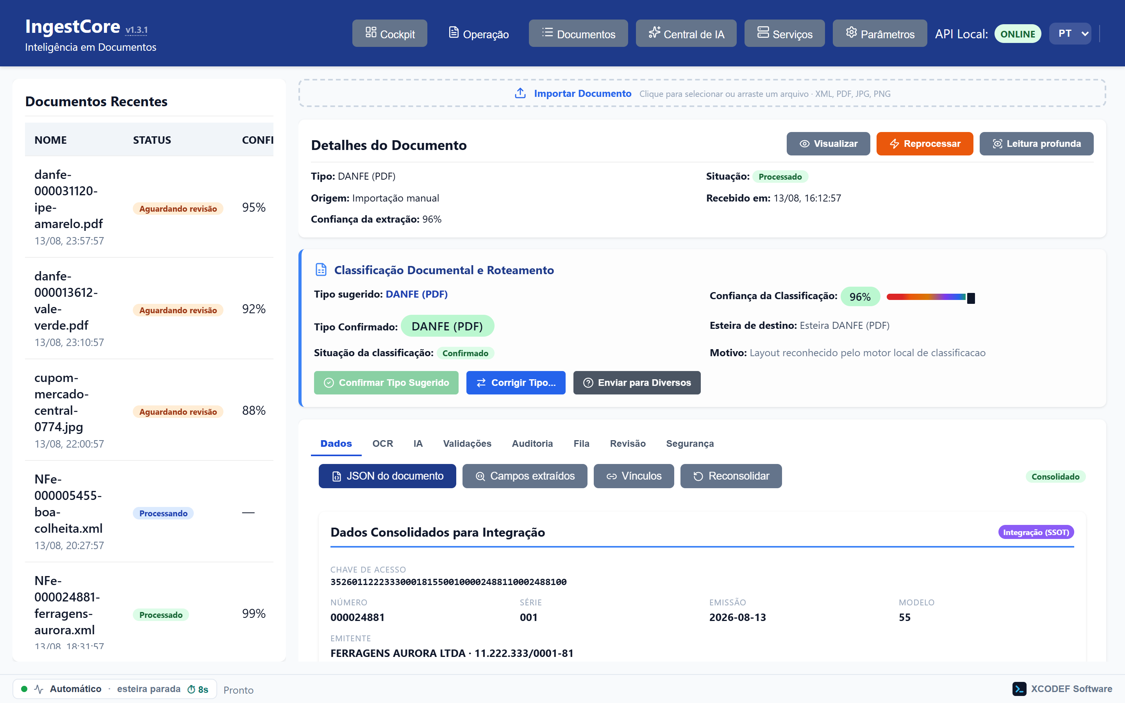Open cupom-mercado-central-0774.jpg document
This screenshot has height=703, width=1125.
click(x=149, y=410)
